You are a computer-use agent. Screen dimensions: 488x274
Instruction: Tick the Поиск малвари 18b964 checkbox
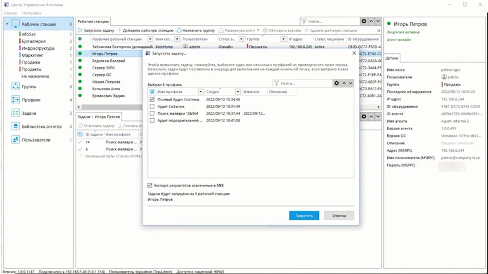(152, 113)
